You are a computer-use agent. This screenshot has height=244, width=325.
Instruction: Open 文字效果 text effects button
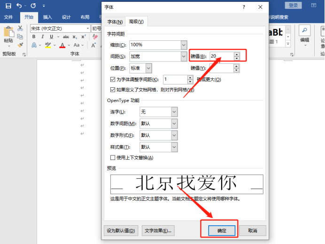(x=158, y=230)
